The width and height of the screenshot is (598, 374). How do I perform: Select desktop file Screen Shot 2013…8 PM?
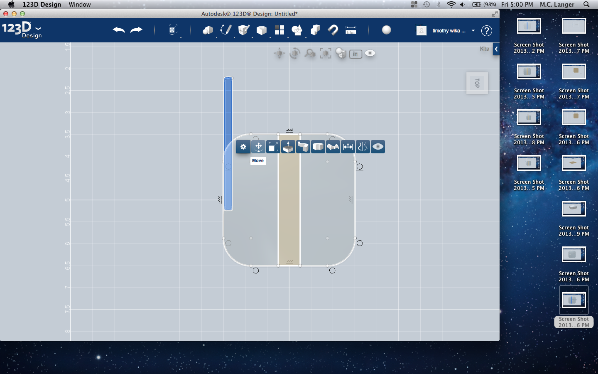pos(529,127)
